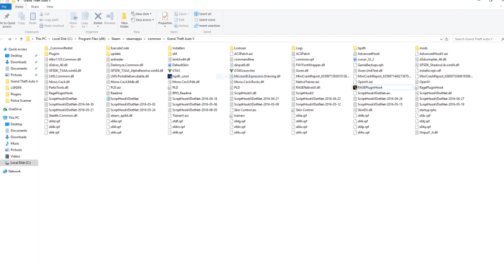Select Desktop under Quick access
Viewport: 504px width, 265px height.
(x=17, y=55)
